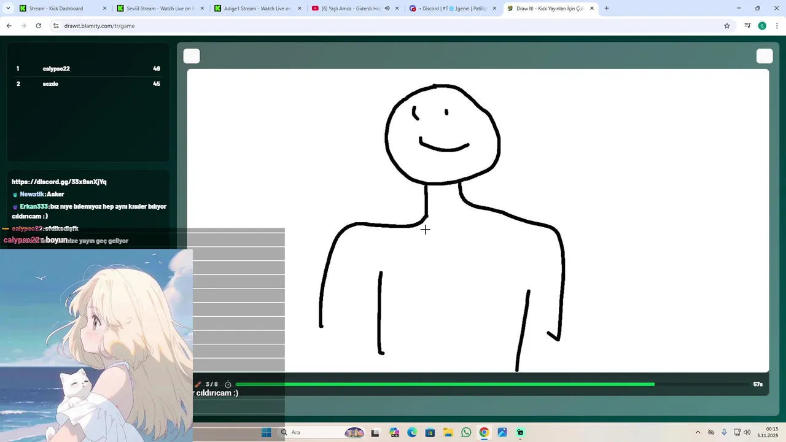Click the 57s time remaining label

(x=758, y=384)
